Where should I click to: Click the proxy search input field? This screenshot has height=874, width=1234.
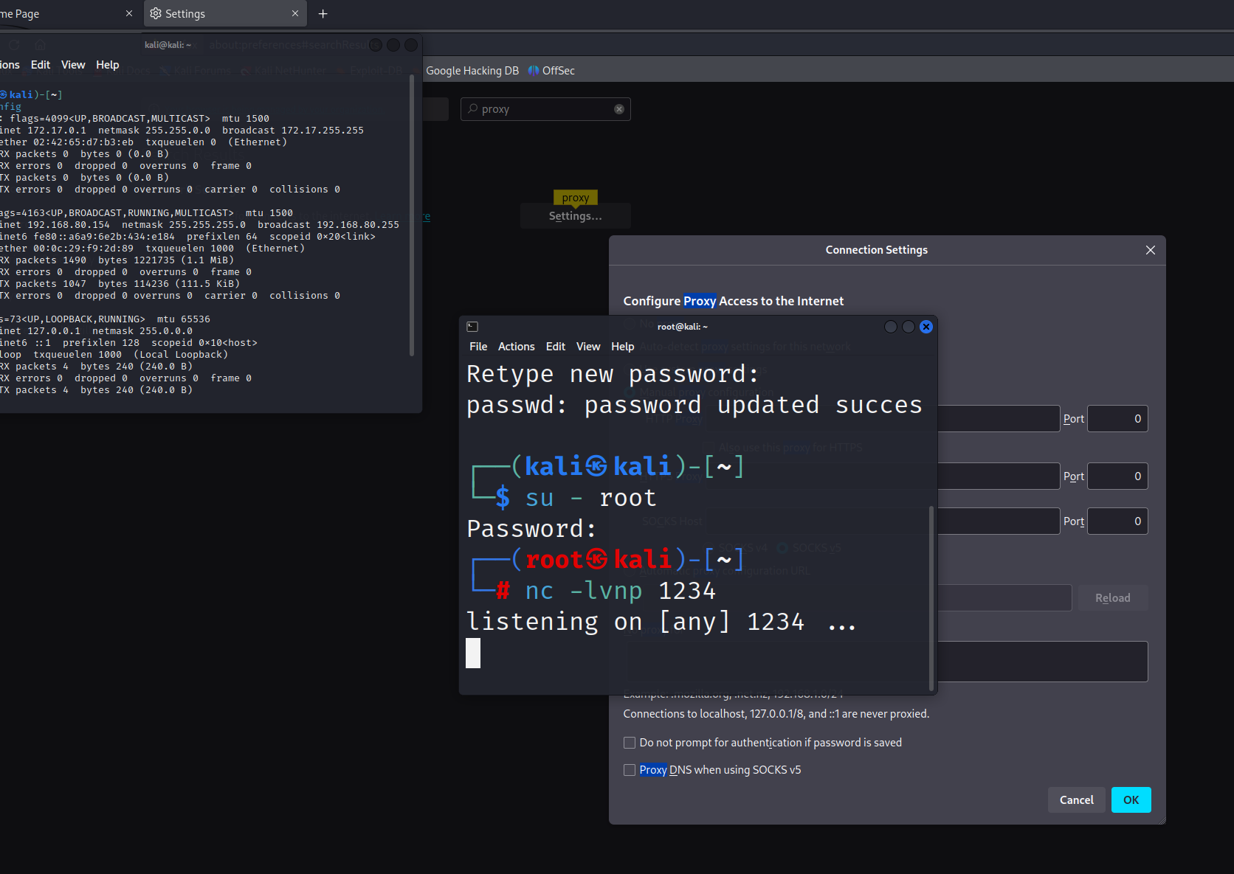pyautogui.click(x=545, y=109)
